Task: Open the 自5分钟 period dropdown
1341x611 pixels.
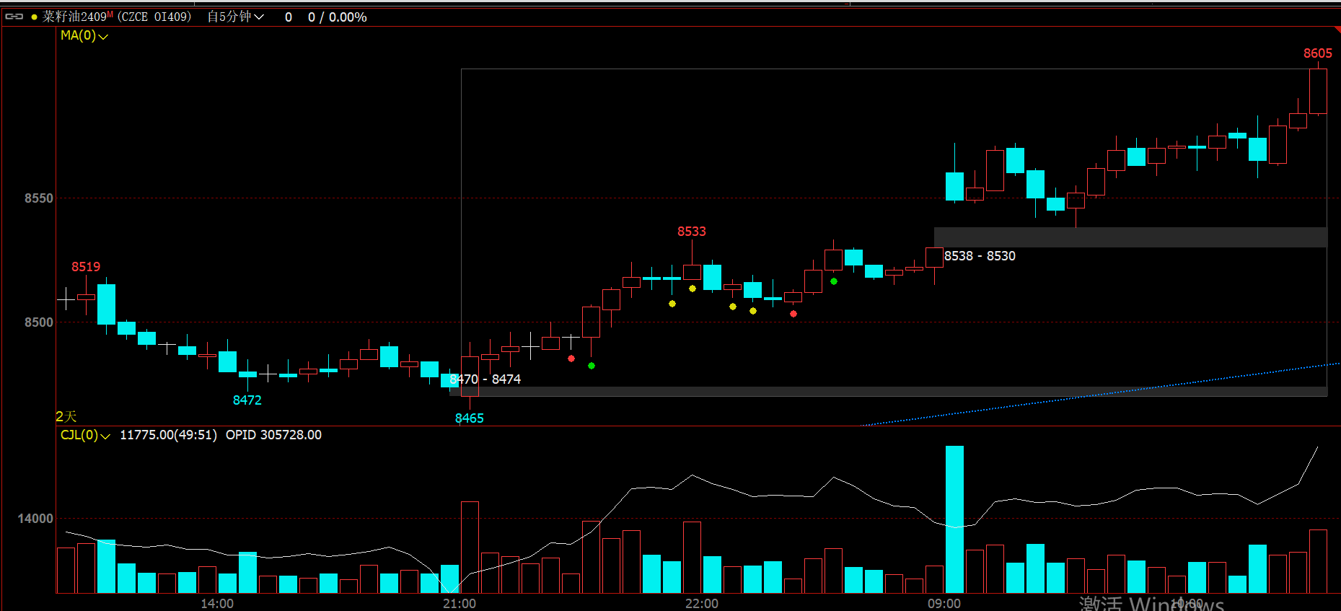Action: coord(236,17)
